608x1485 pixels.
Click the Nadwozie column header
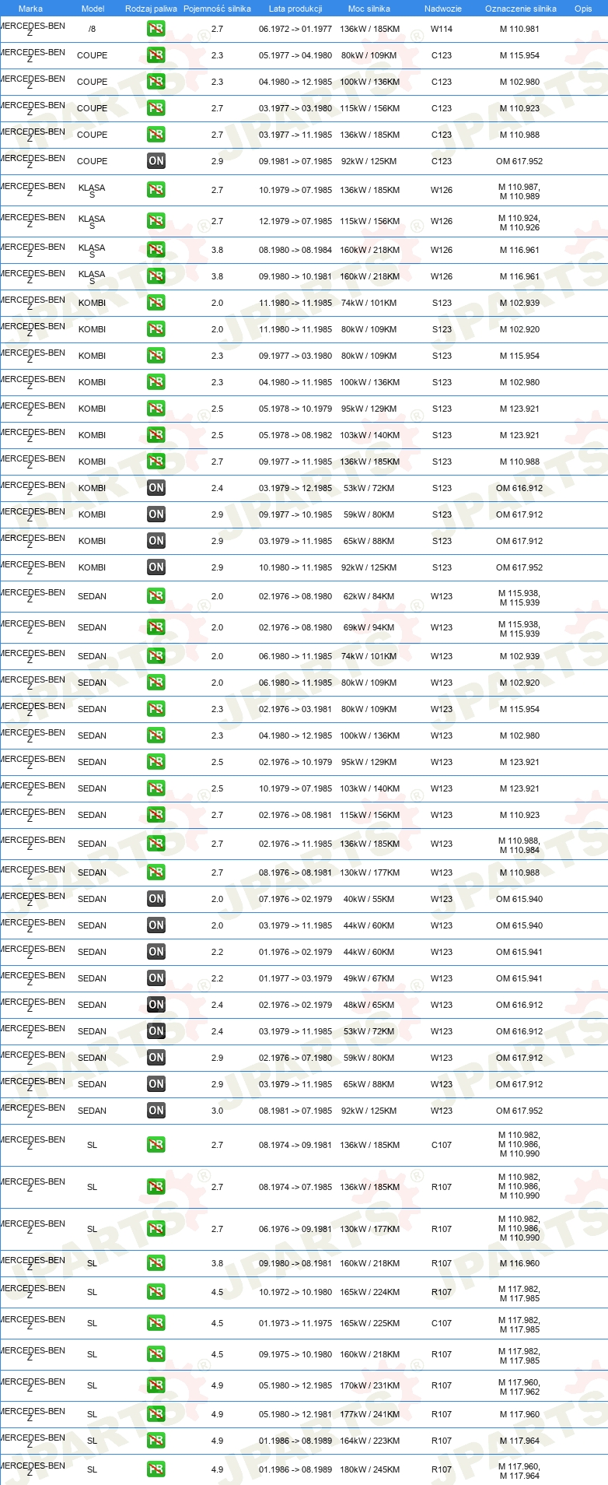pyautogui.click(x=442, y=9)
